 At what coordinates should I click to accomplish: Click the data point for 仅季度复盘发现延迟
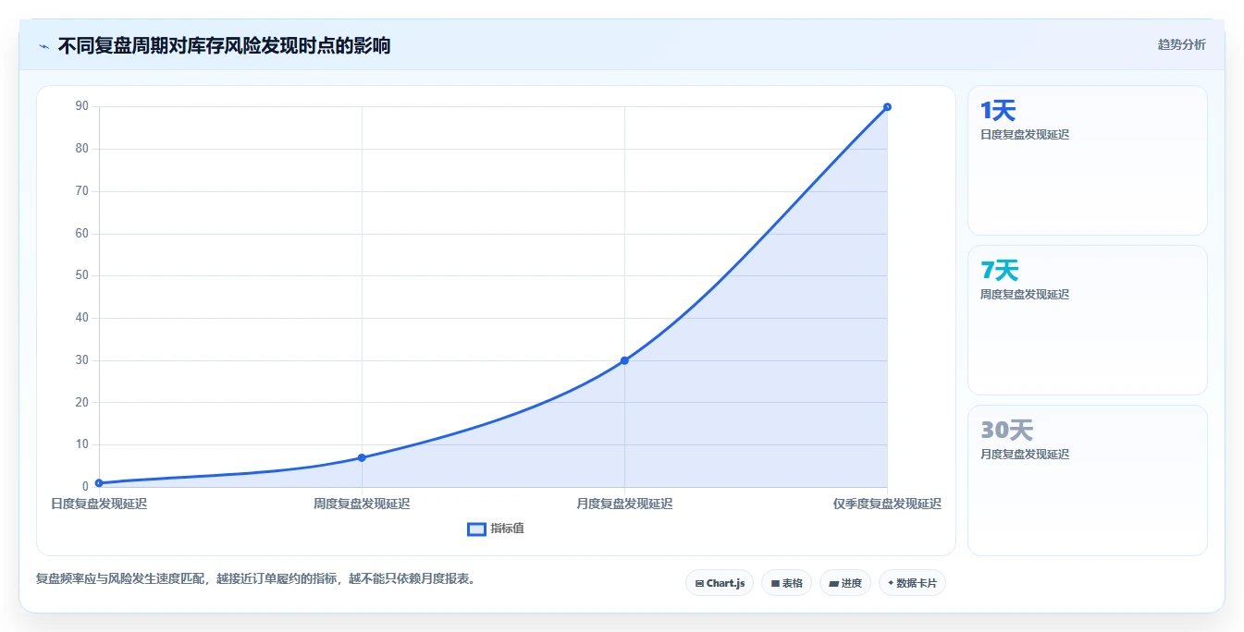887,107
